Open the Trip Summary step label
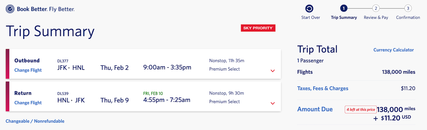 344,17
